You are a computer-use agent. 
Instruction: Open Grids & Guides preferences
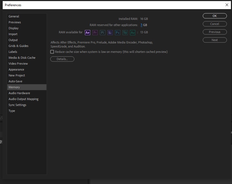coord(27,46)
